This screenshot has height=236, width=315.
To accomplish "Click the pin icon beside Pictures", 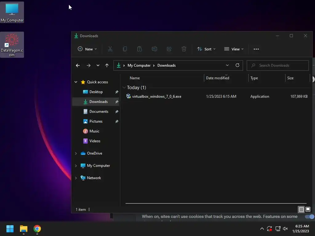I will (117, 121).
